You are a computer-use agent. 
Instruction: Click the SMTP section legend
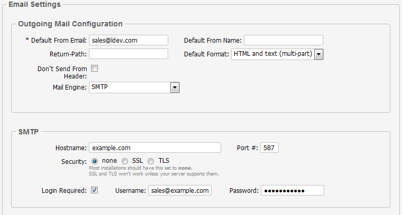click(28, 132)
